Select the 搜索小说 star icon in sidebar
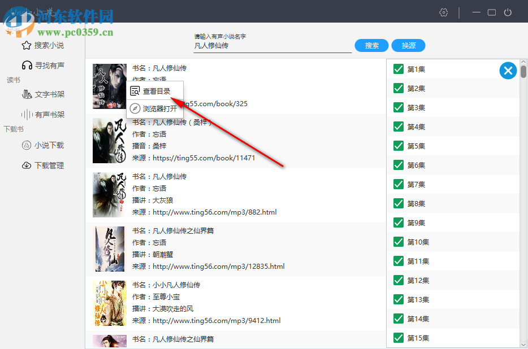Viewport: 528px width, 349px height. pyautogui.click(x=27, y=45)
